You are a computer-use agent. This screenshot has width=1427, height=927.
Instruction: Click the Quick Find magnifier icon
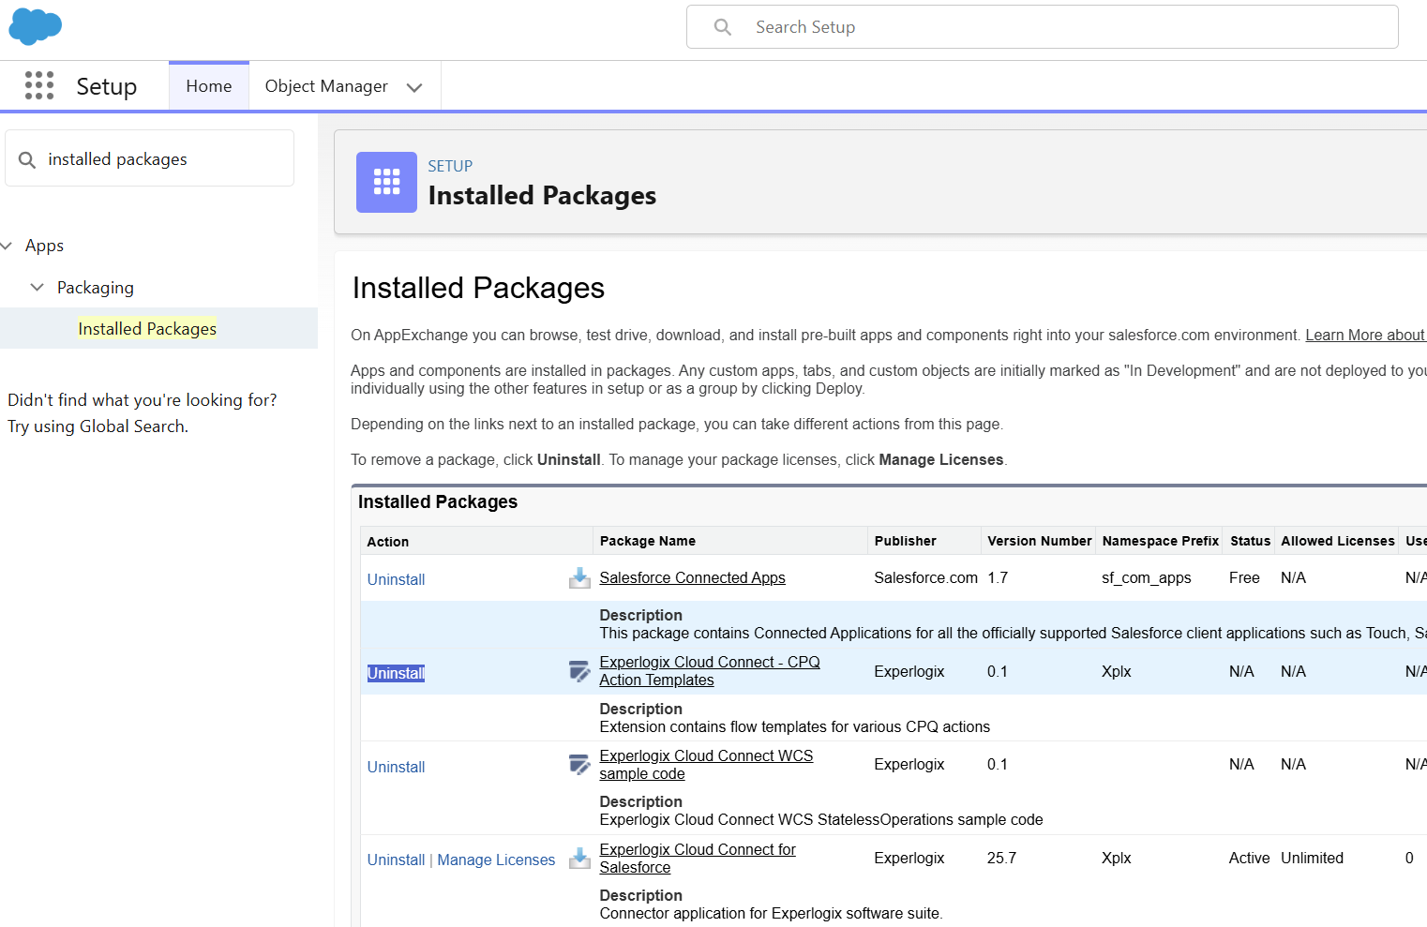click(27, 159)
